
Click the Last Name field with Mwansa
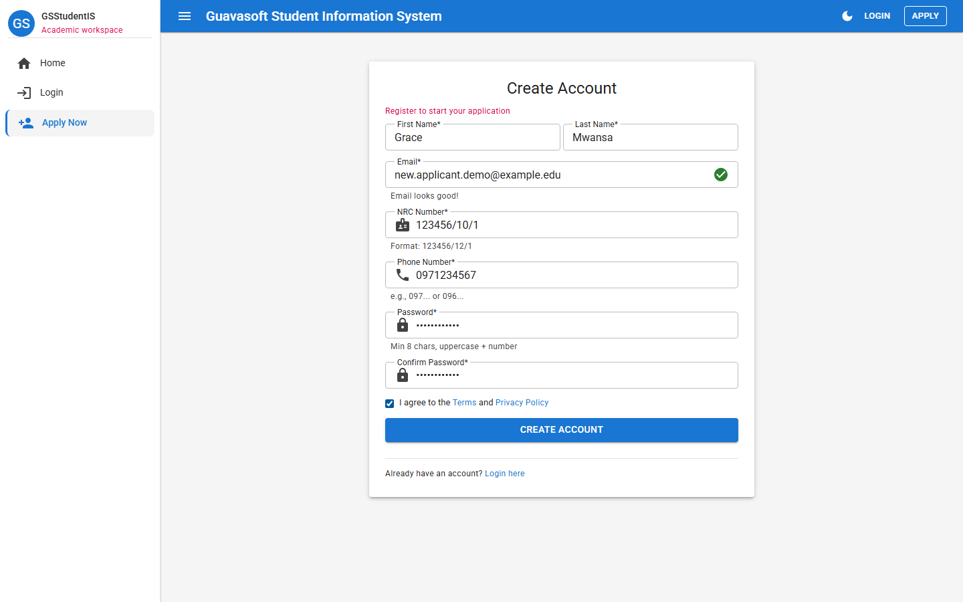pos(651,137)
